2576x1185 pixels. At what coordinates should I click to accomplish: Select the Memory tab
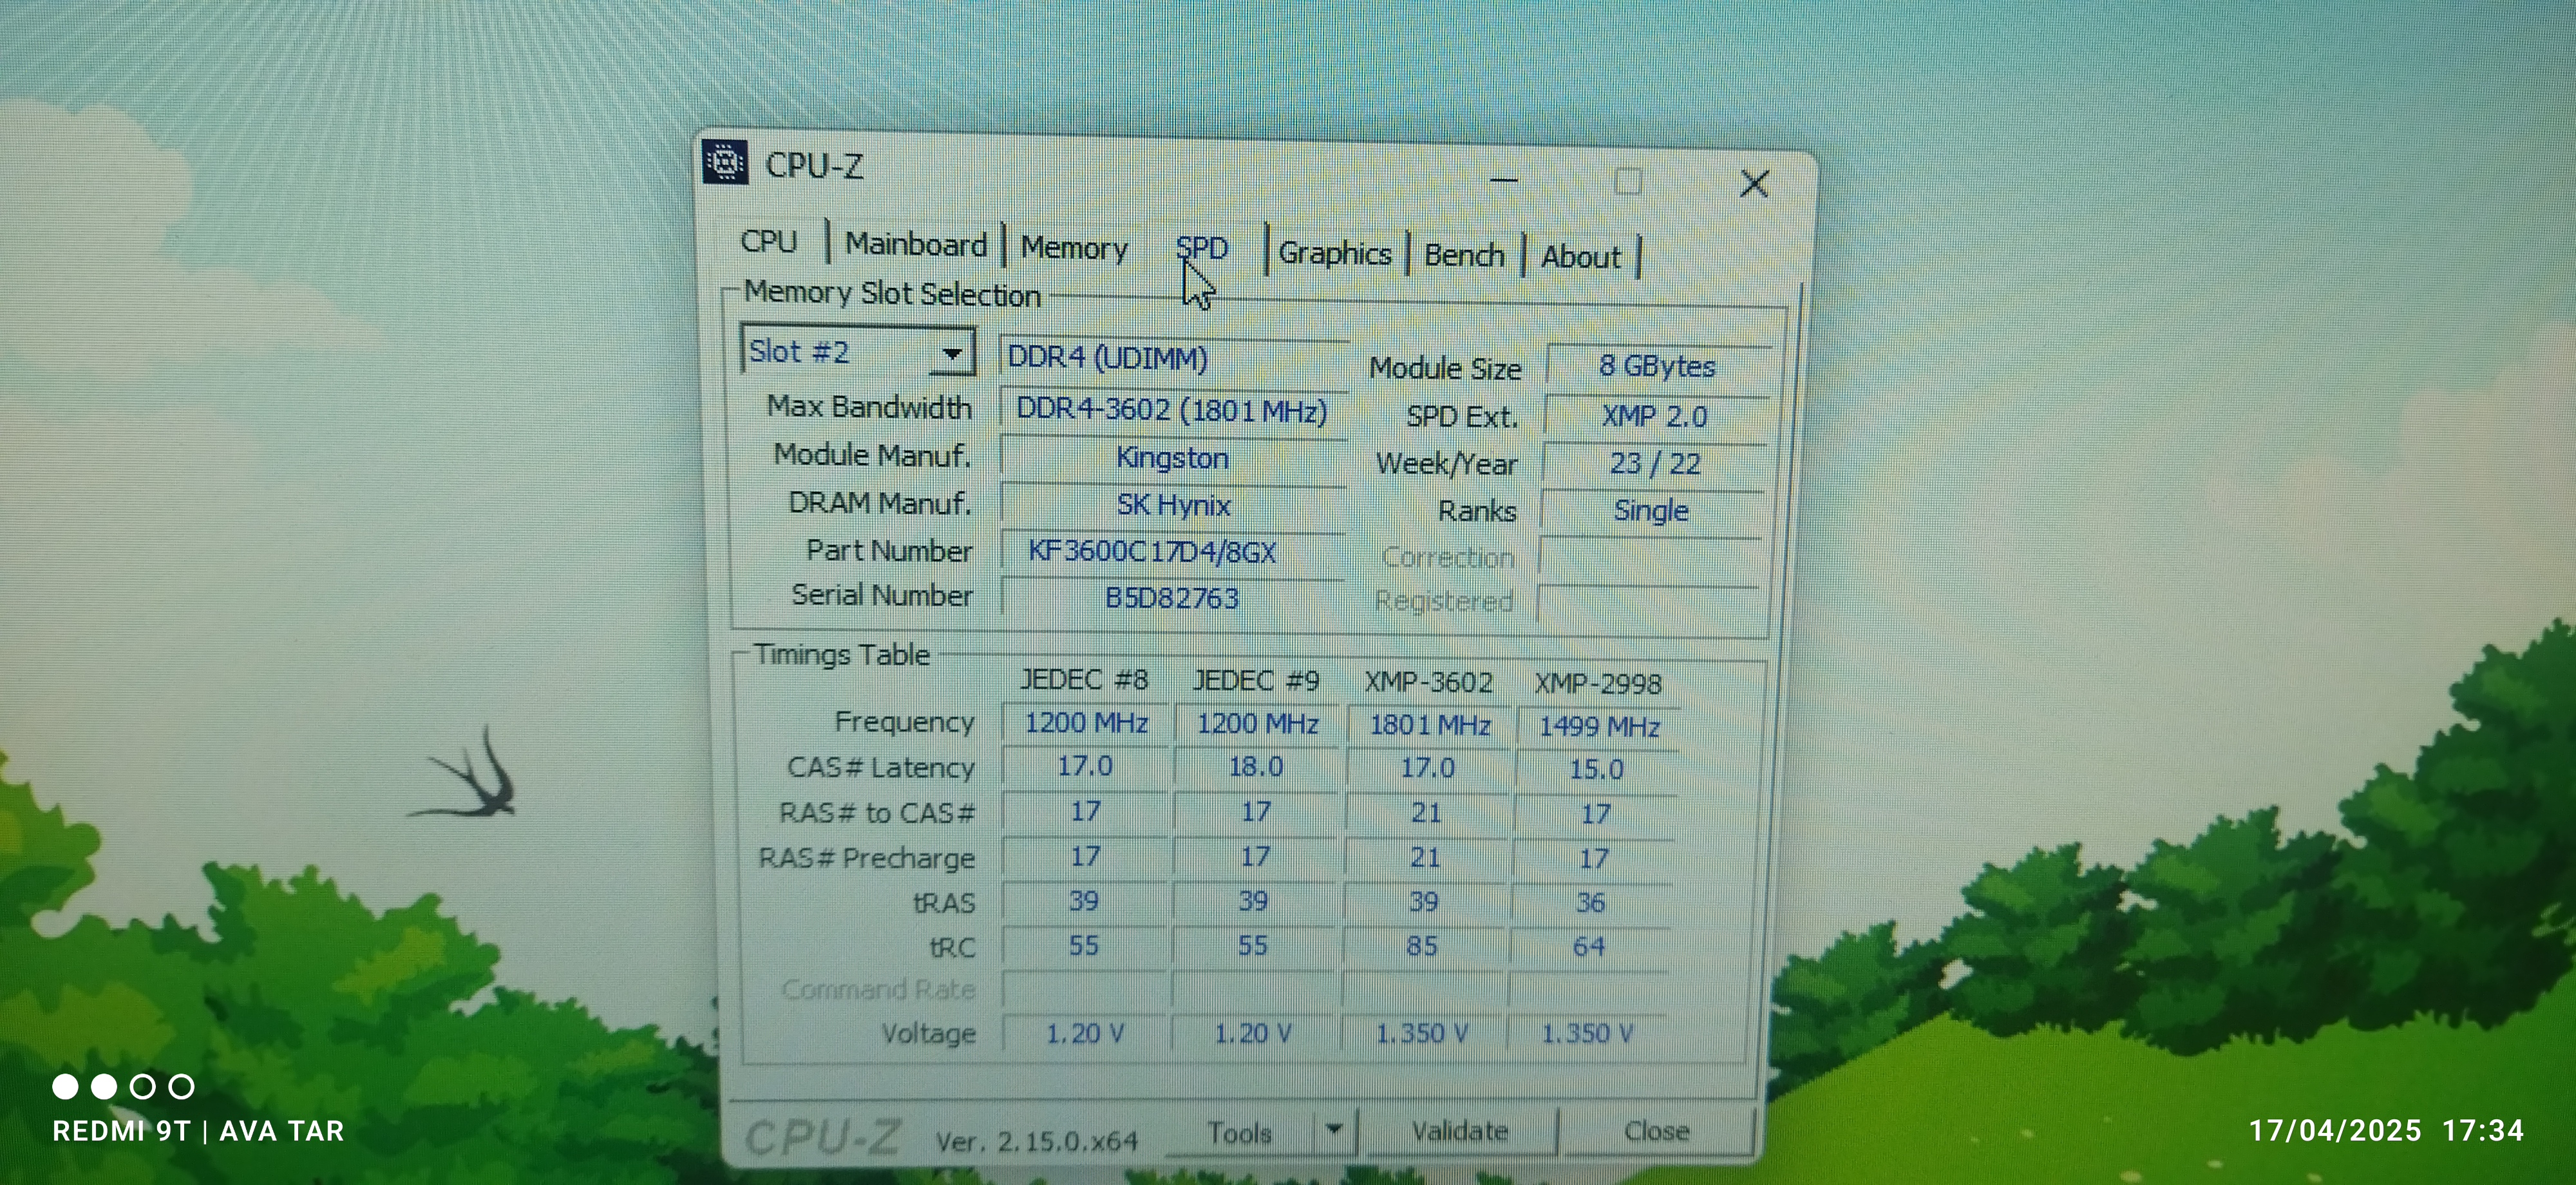(x=1074, y=248)
